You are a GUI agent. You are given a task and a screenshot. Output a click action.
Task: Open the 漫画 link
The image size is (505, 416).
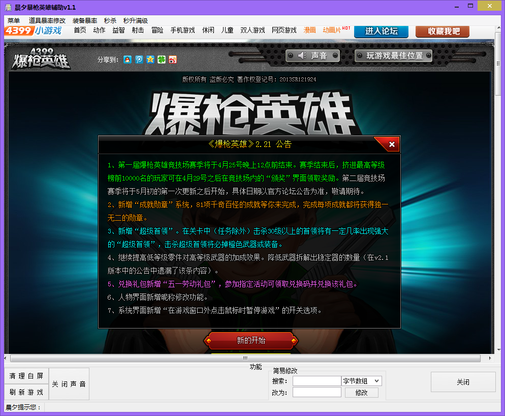click(x=309, y=31)
